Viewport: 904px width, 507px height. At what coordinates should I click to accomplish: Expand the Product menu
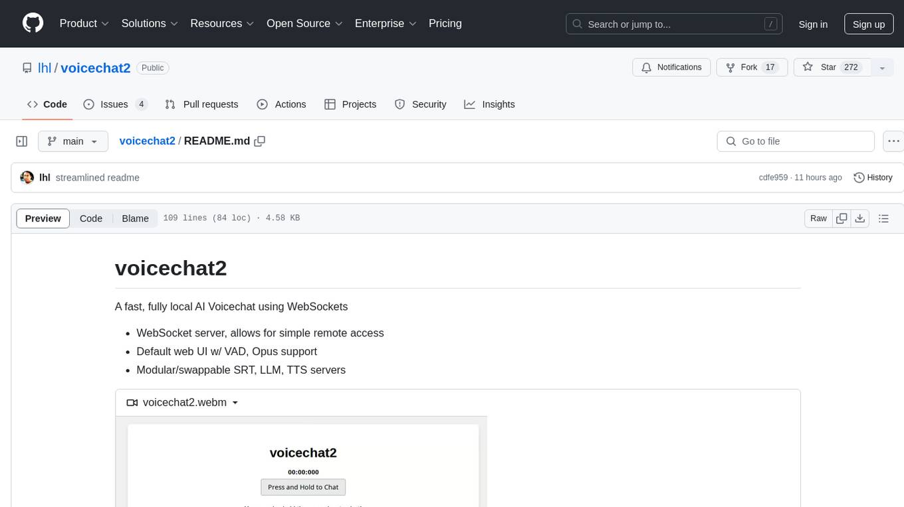tap(84, 23)
